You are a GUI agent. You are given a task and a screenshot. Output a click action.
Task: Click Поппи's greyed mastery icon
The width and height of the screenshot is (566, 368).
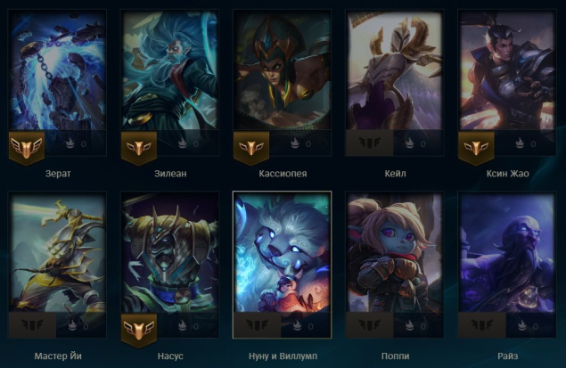[x=370, y=325]
